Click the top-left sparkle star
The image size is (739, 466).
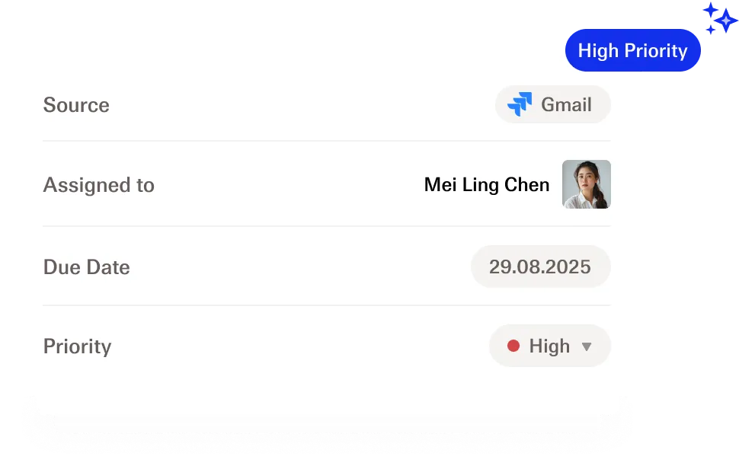[710, 9]
